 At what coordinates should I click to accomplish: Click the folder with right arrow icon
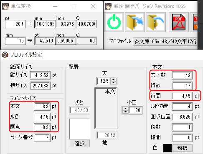[135, 22]
